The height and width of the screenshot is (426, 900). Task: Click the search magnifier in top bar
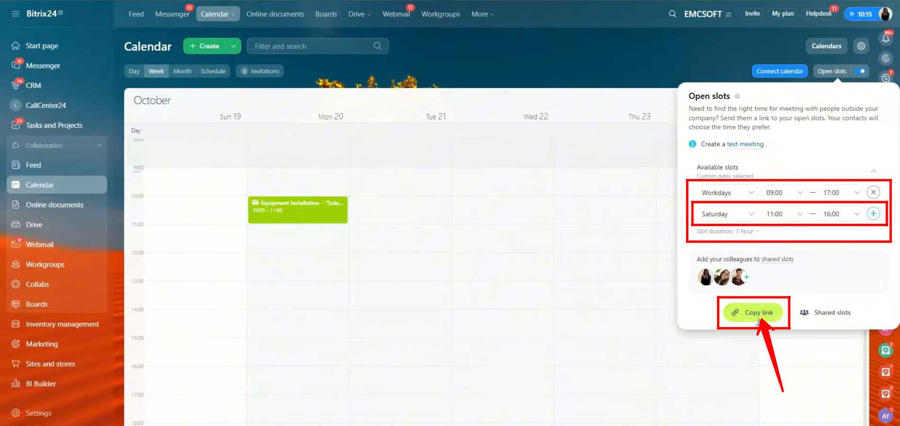click(x=672, y=14)
